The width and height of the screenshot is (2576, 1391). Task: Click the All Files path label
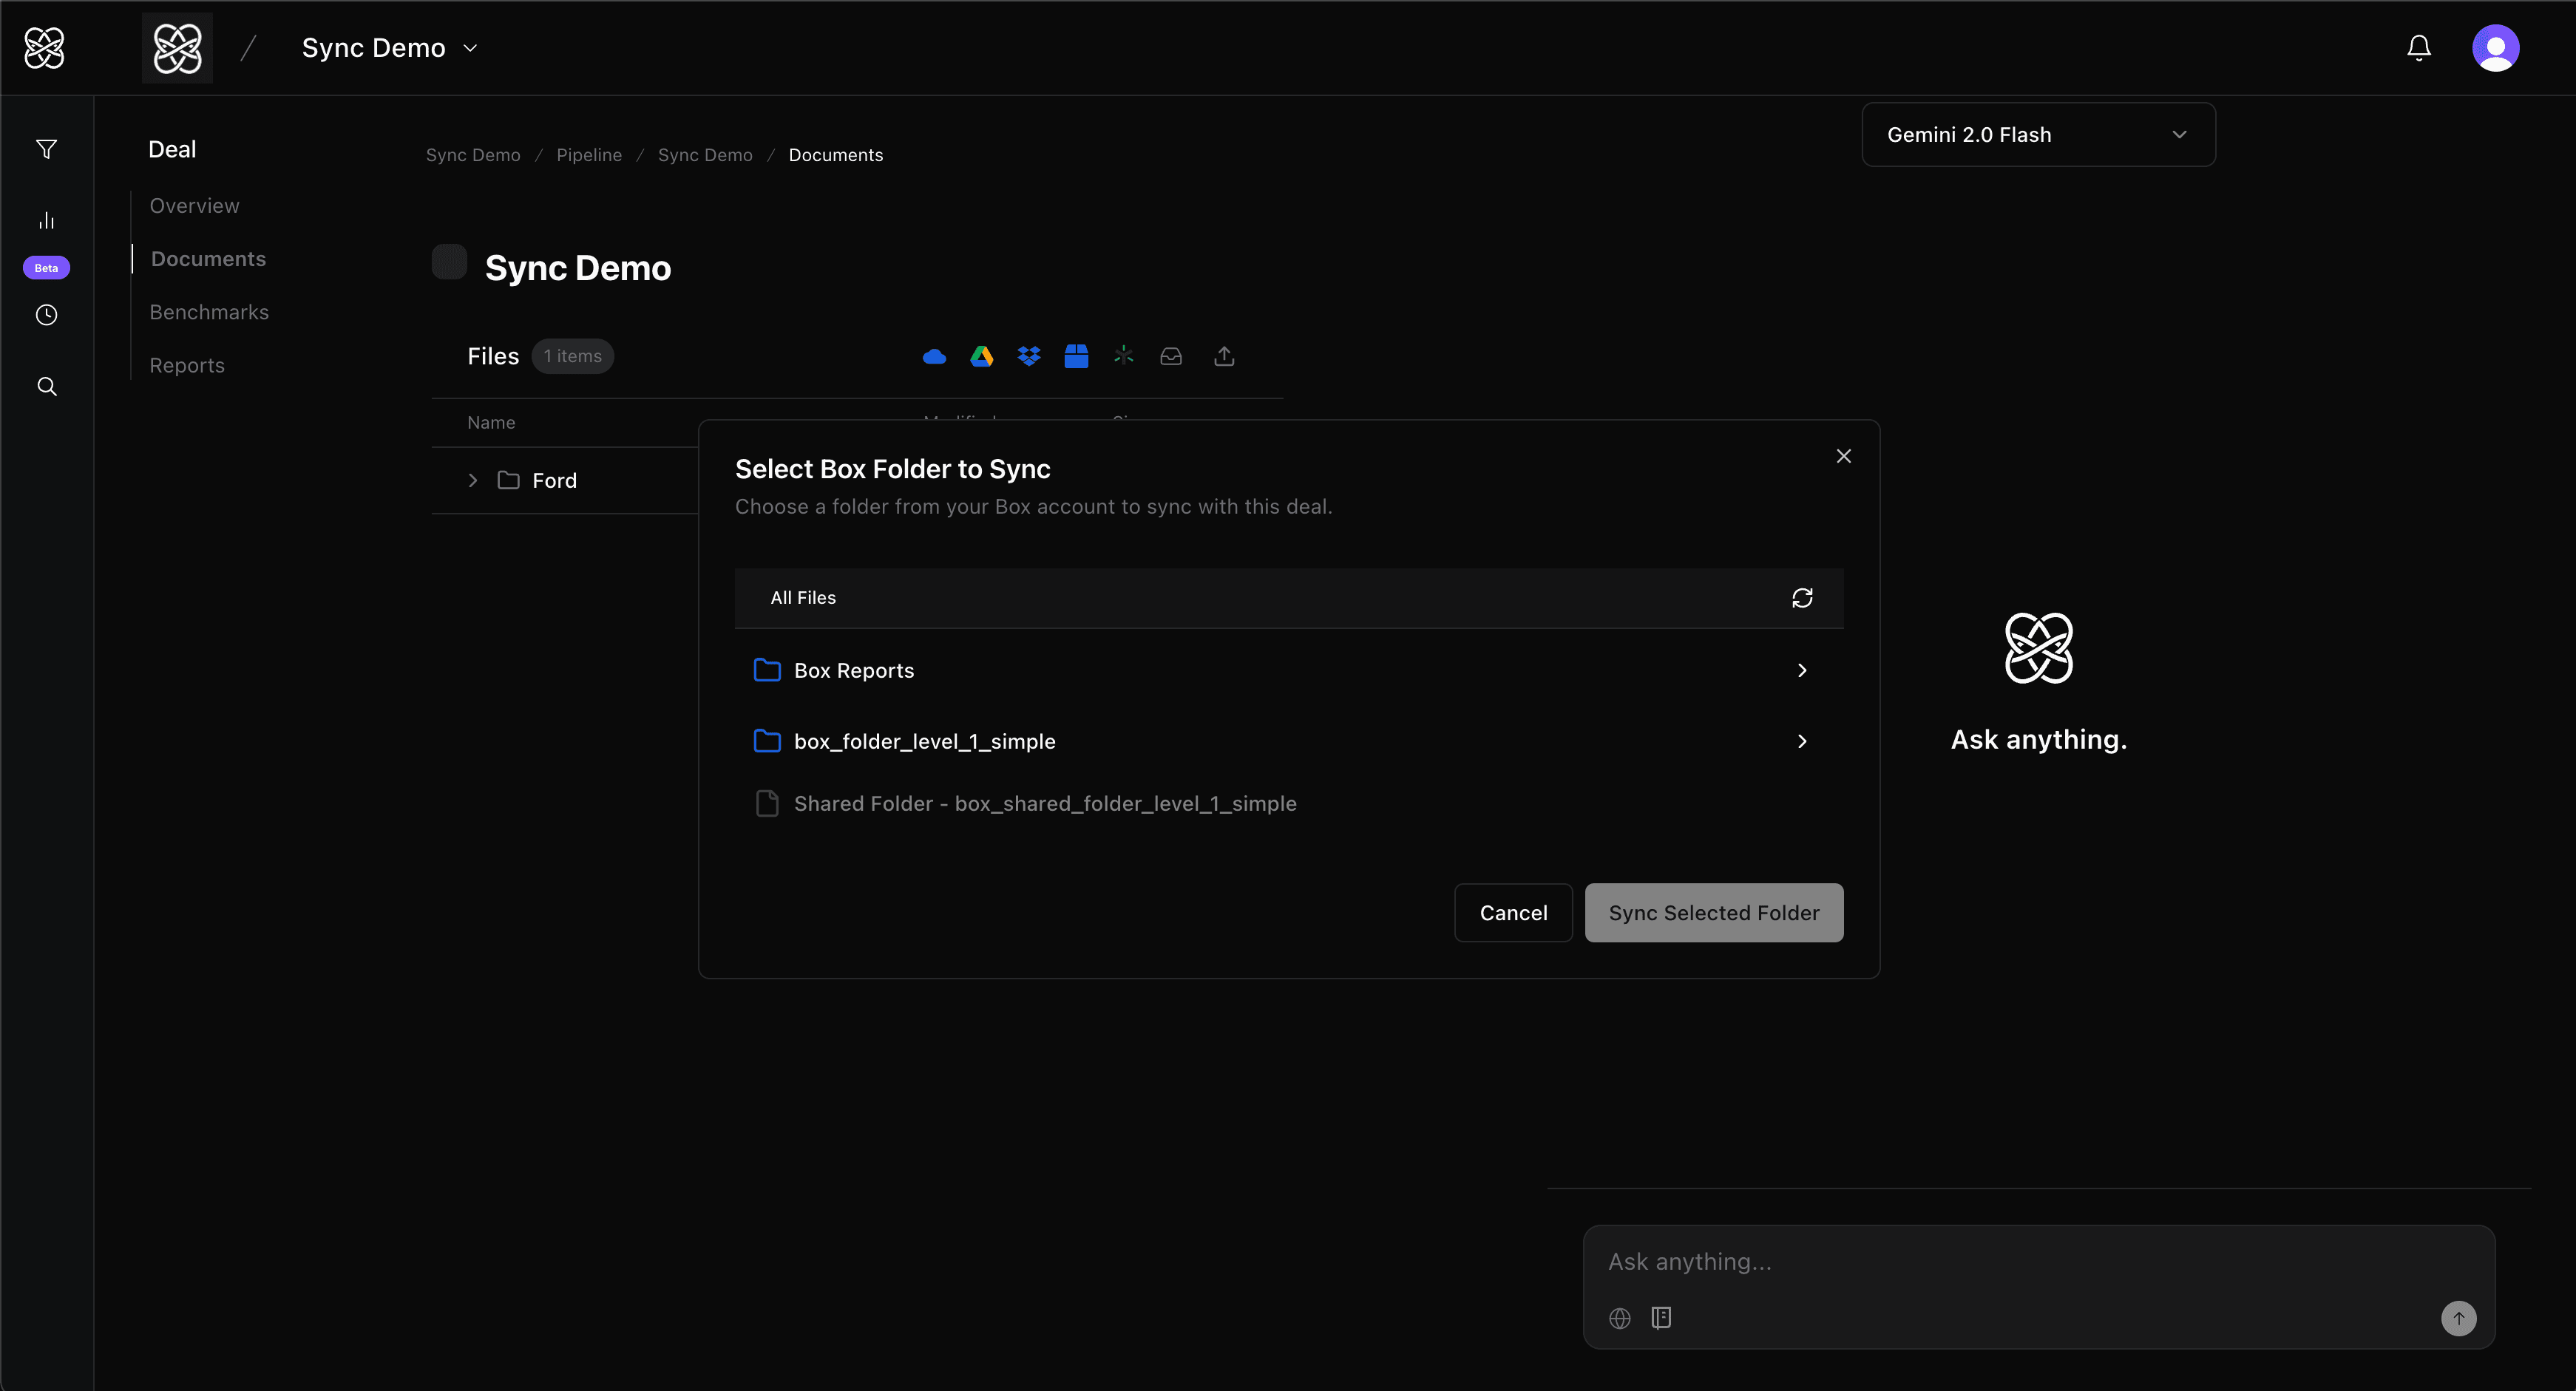pyautogui.click(x=803, y=598)
